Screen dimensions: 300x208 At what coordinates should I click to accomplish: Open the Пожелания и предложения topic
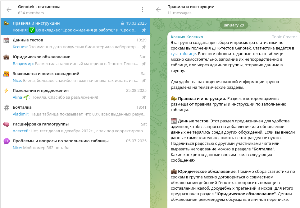75,94
